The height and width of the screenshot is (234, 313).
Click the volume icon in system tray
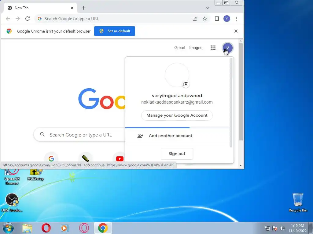pos(282,228)
